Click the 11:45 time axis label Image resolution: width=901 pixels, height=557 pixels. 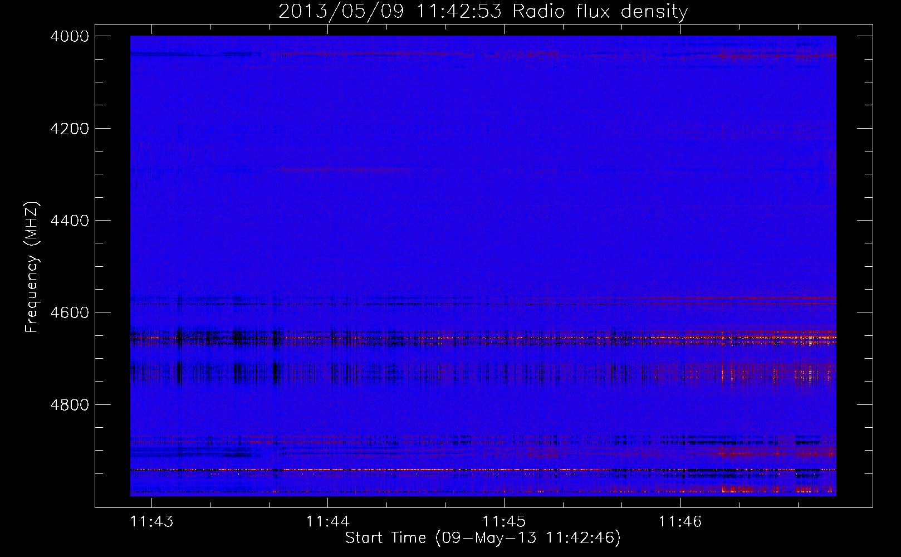click(504, 521)
